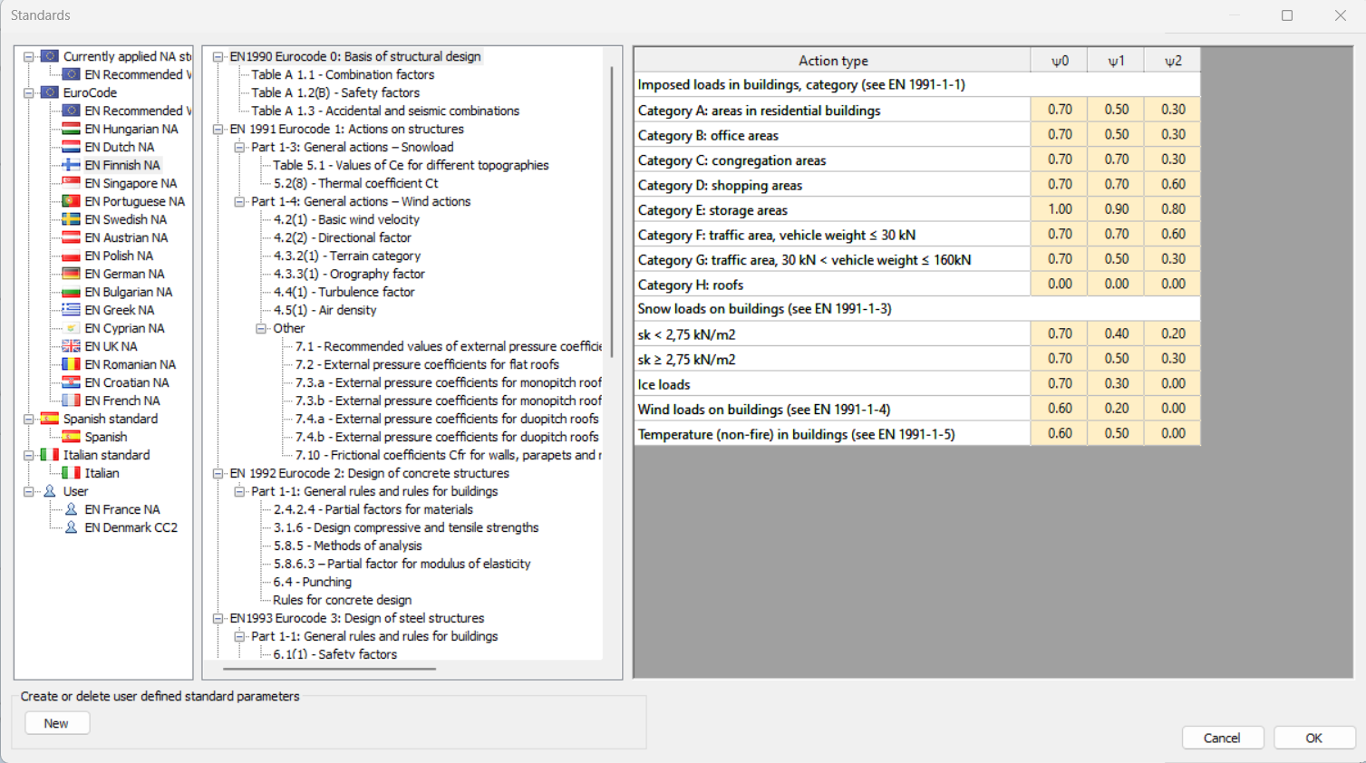Click the French flag icon
Screen dimensions: 1366x763
71,401
